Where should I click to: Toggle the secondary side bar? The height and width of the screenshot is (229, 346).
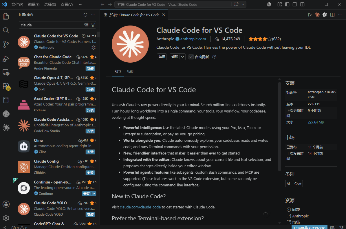pos(302,4)
